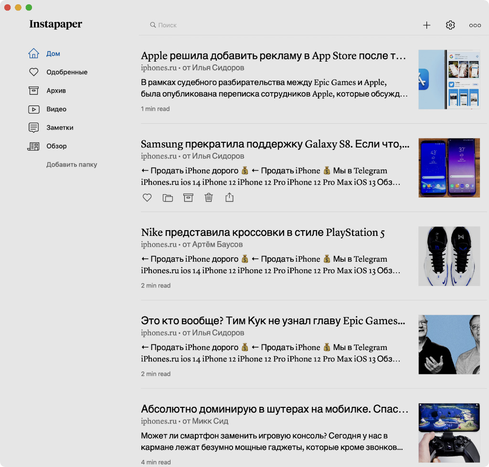Switch to Обзор browse section
The height and width of the screenshot is (467, 489).
click(x=56, y=146)
